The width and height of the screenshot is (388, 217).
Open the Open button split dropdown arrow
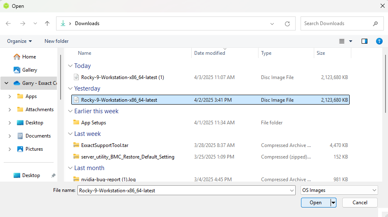point(333,203)
